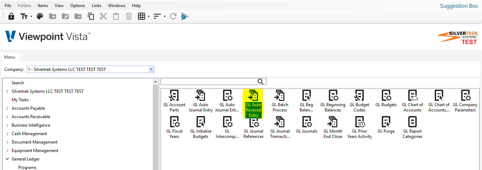Open the Options menu
Image resolution: width=482 pixels, height=170 pixels.
78,6
